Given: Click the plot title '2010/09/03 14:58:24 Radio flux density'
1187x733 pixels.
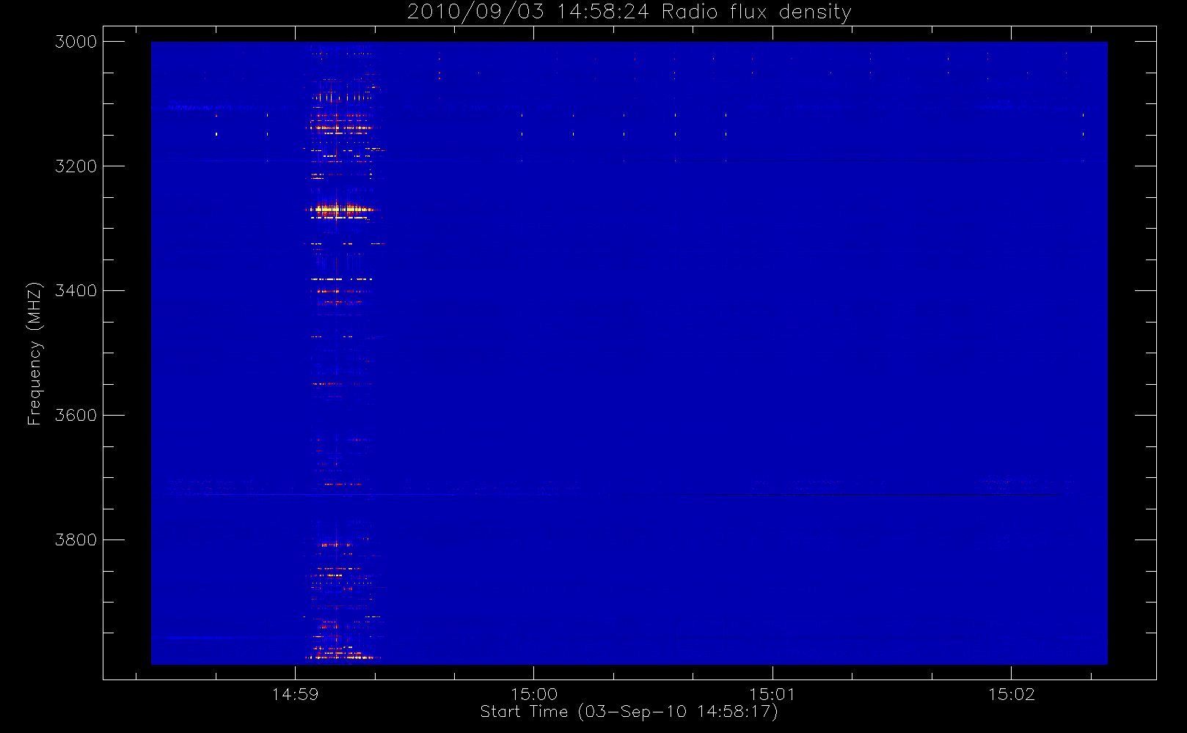Looking at the screenshot, I should (629, 12).
